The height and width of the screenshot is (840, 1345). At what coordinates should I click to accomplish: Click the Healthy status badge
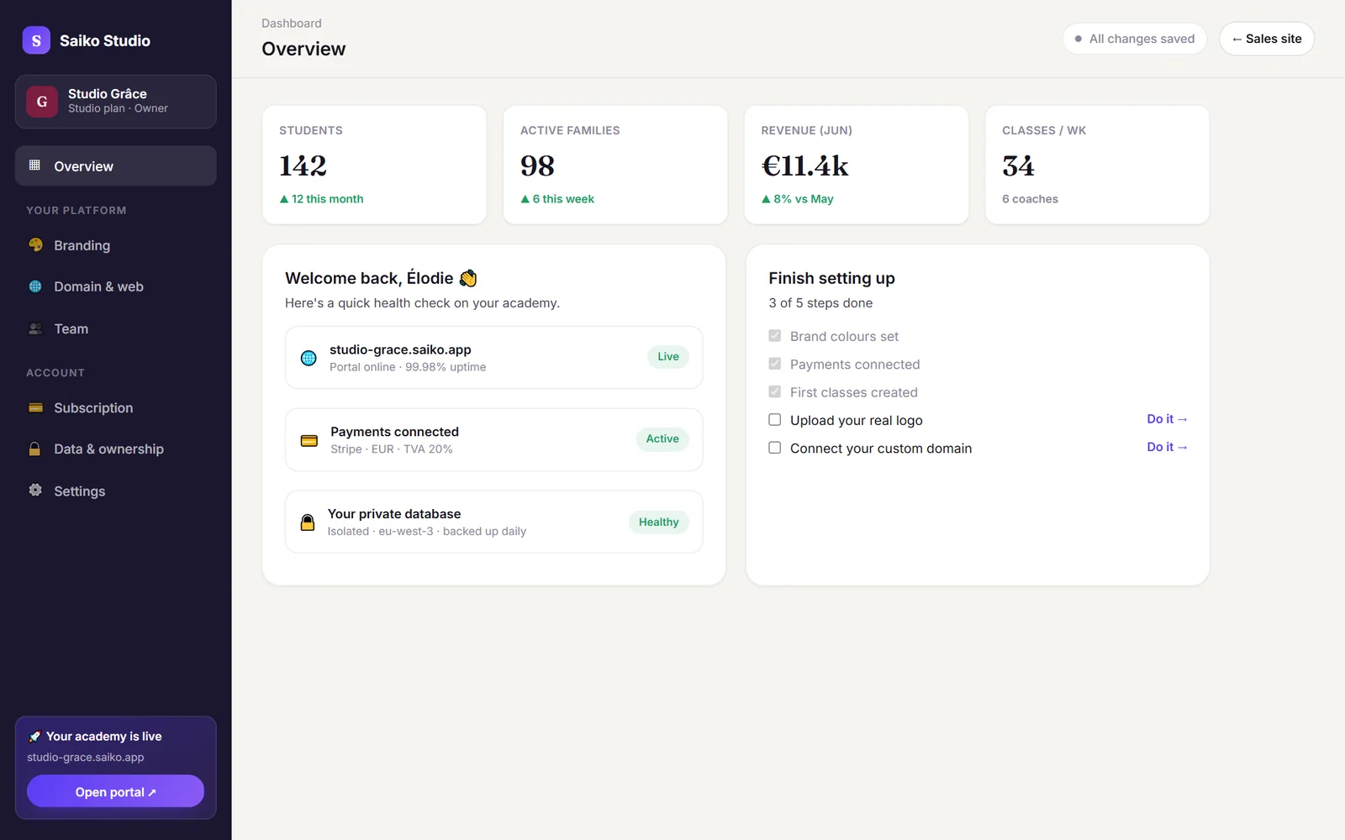[658, 522]
